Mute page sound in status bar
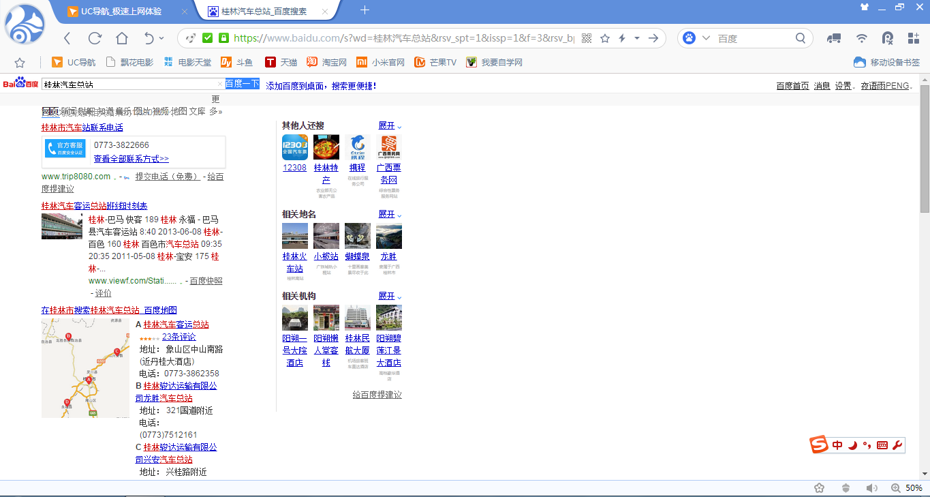Screen dimensions: 930x497 [871, 488]
